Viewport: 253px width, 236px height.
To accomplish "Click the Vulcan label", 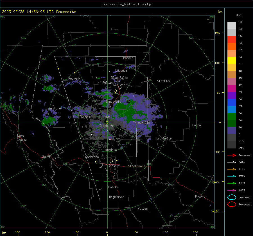I will click(143, 208).
